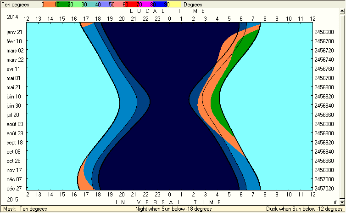
Task: Click Julian date 2456740
Action: click(x=324, y=60)
